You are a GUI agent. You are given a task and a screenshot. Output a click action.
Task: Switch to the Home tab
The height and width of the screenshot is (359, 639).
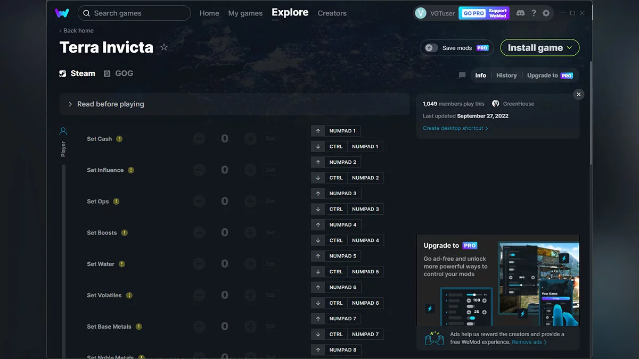[209, 13]
